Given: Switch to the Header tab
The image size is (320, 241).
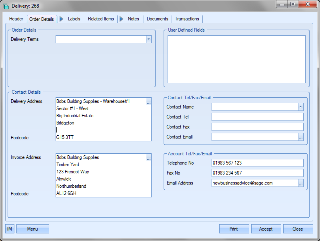Looking at the screenshot, I should point(16,19).
